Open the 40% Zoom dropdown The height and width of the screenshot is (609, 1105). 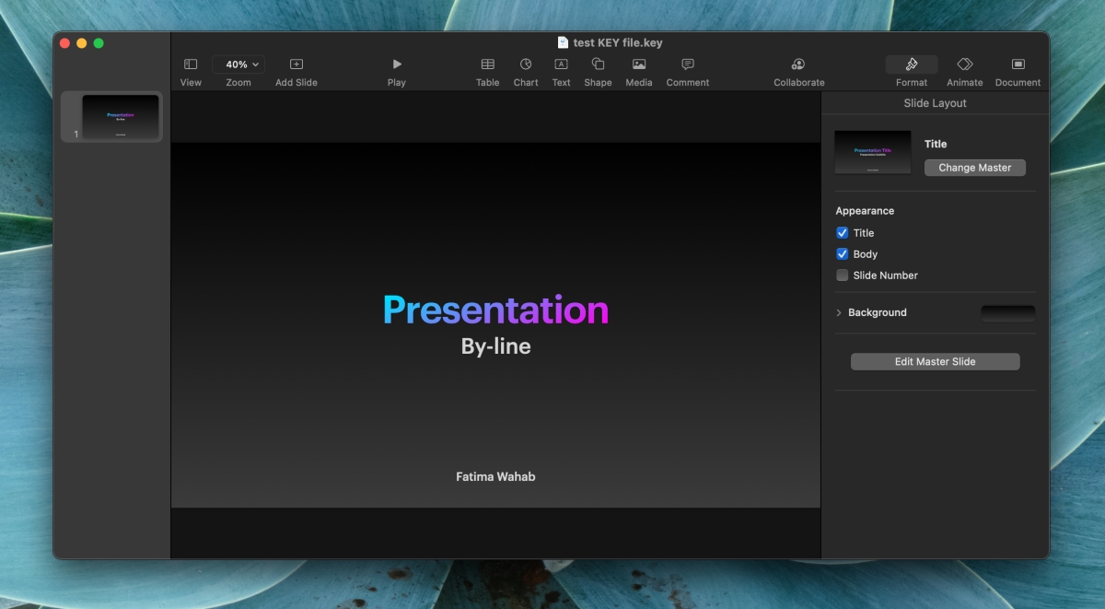(238, 64)
